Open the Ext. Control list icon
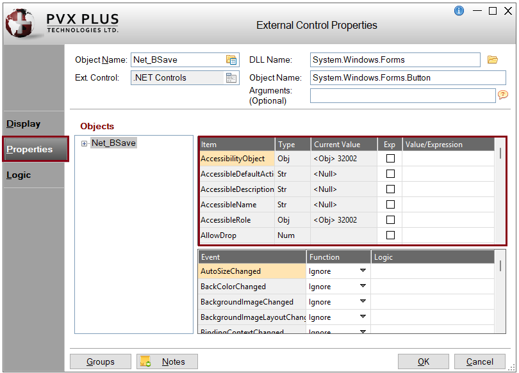The image size is (519, 373). click(x=231, y=78)
